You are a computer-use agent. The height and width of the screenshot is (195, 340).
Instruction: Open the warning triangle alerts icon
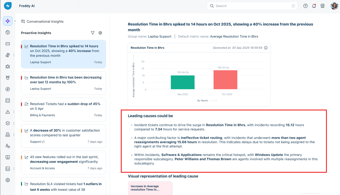coord(8,112)
